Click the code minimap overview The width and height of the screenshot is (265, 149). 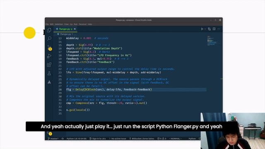(x=212, y=41)
